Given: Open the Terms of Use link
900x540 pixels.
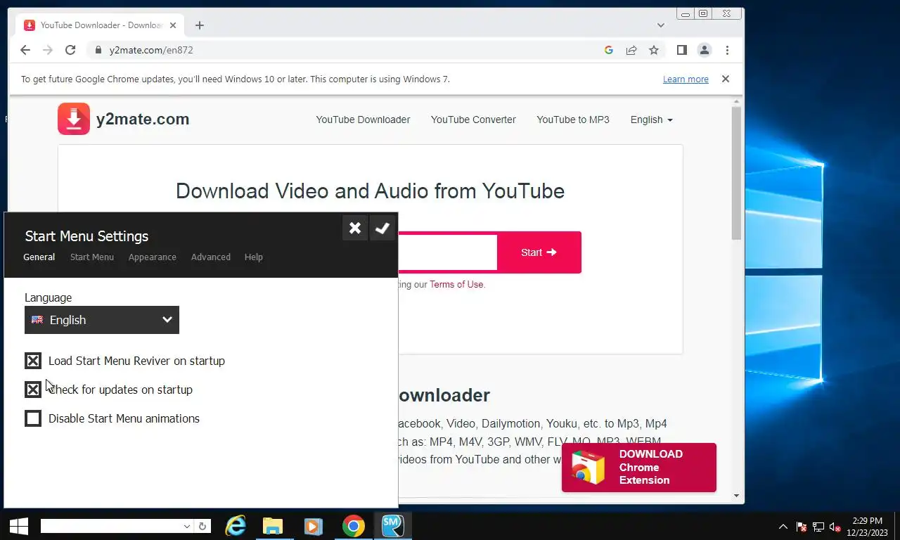Looking at the screenshot, I should click(x=457, y=284).
